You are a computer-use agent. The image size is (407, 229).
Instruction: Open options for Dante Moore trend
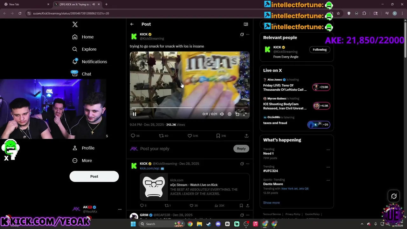328,180
